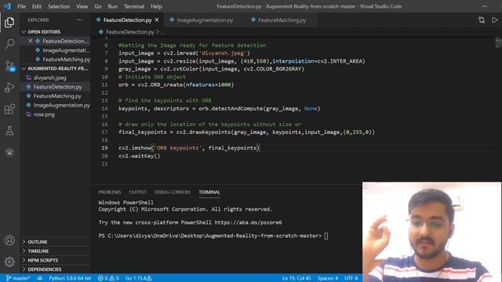The height and width of the screenshot is (282, 502).
Task: Click Go 1.15.4 status item
Action: 138,278
